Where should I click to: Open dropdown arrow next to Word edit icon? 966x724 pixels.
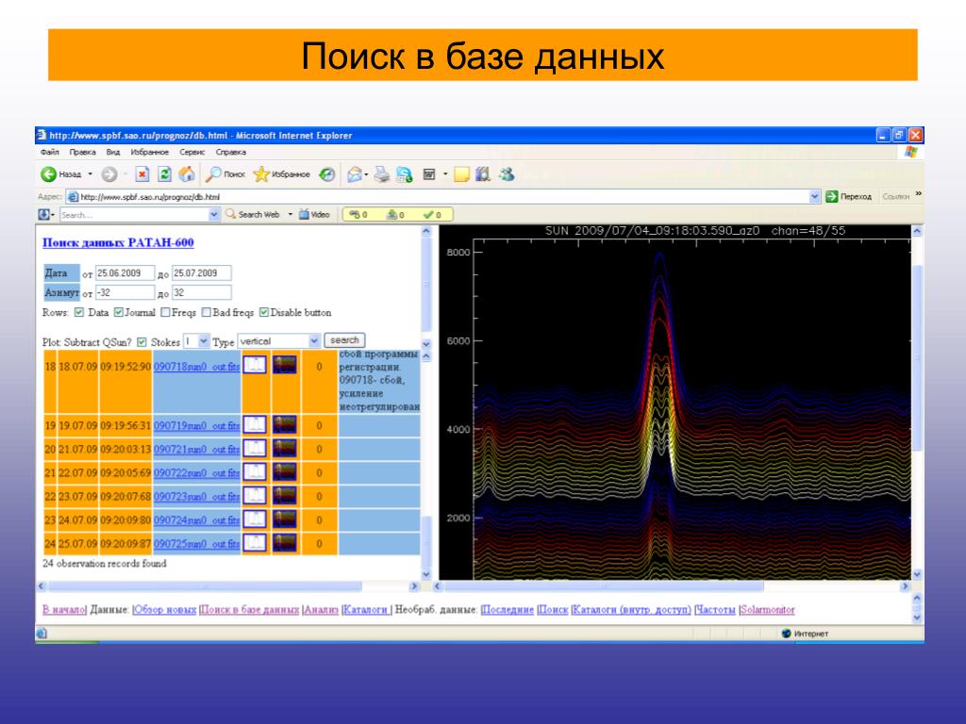click(x=445, y=174)
